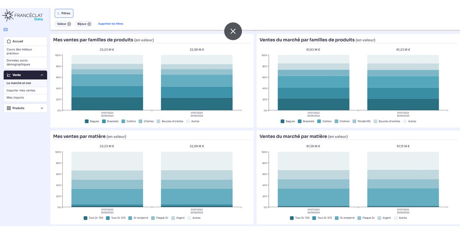
Task: Click the Argent legend swatch in Ventes du marché par matière
Action: click(379, 218)
